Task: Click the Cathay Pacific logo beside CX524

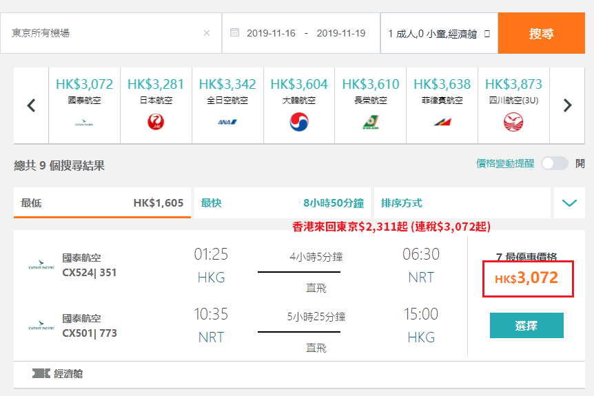Action: point(41,264)
